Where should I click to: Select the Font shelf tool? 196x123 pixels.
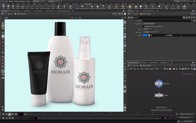(x=64, y=7)
